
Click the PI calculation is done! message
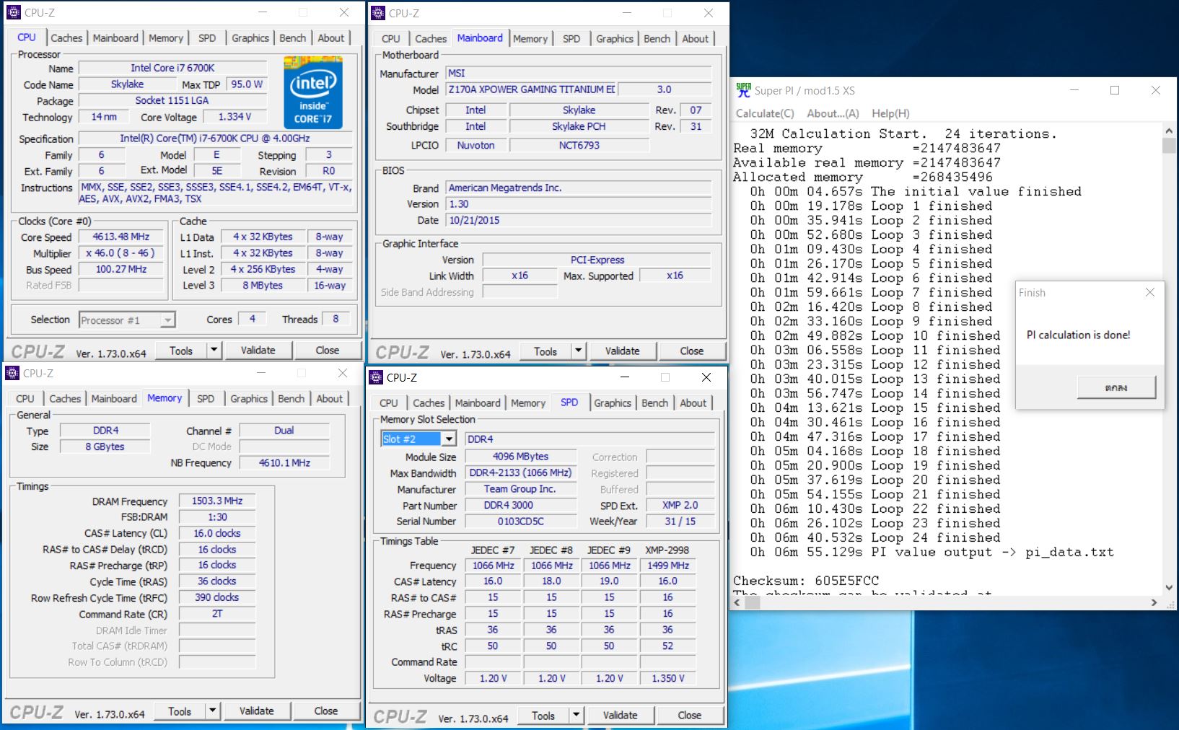(x=1078, y=335)
